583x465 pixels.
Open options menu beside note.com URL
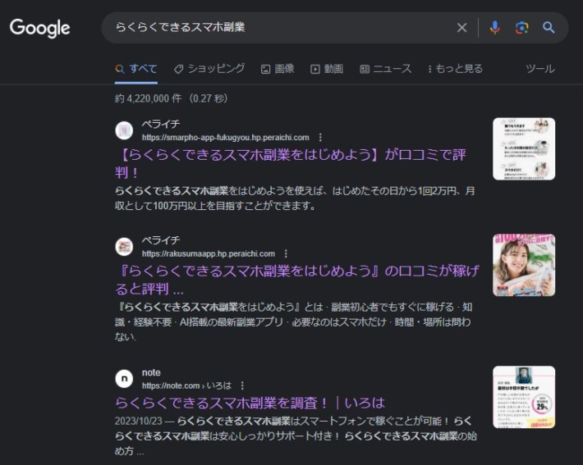(242, 385)
